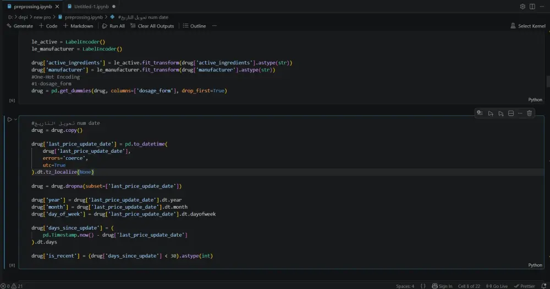Split the cell using the cell toolbar
This screenshot has height=289, width=550.
point(511,114)
